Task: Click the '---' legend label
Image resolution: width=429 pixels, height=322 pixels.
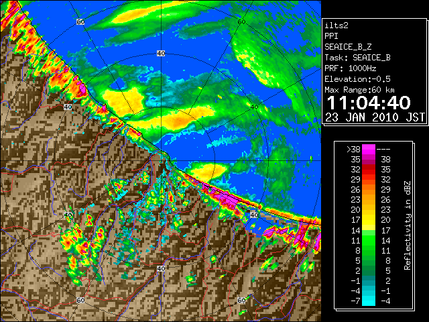Action: tap(383, 150)
